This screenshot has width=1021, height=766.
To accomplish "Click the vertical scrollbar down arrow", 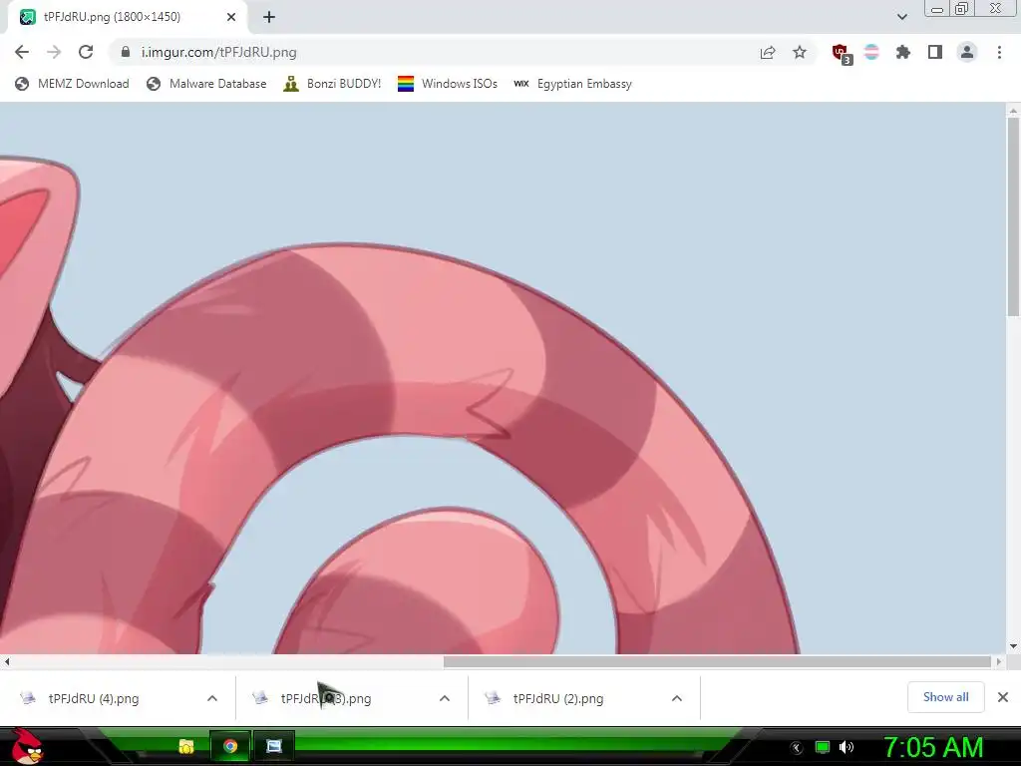I will (1013, 646).
